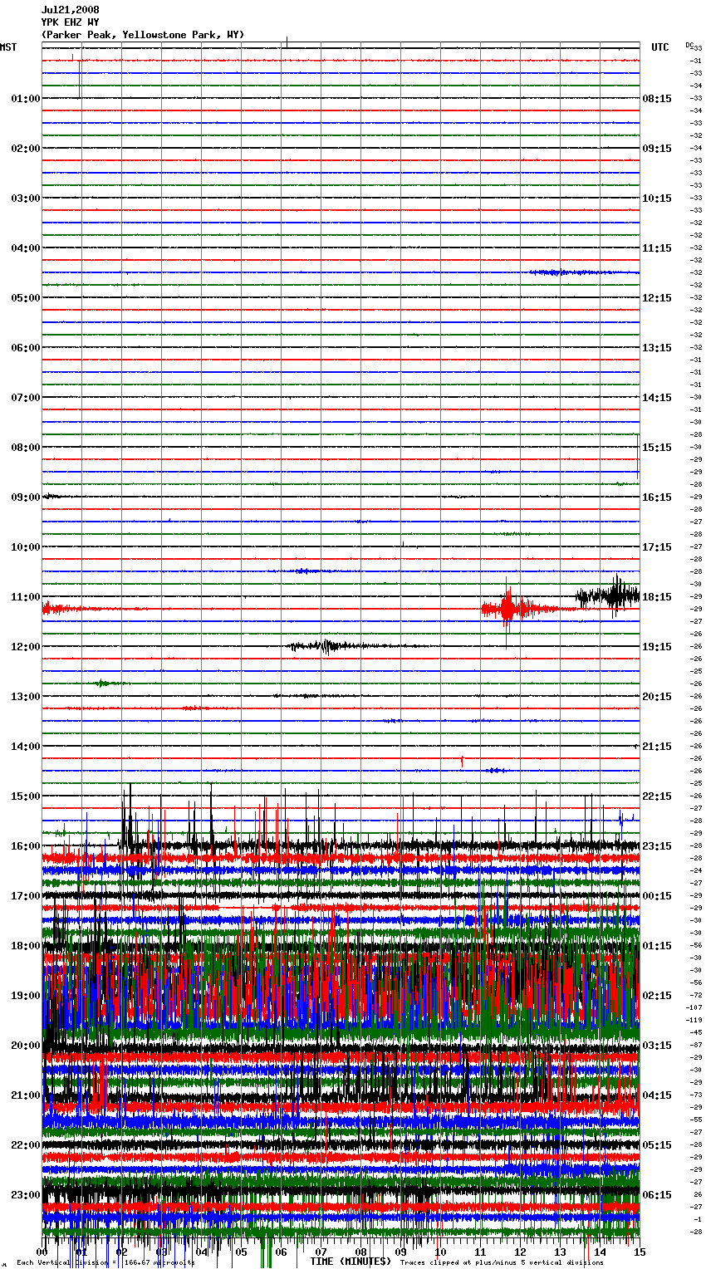Image resolution: width=706 pixels, height=1274 pixels.
Task: Click the date label Jul21,2008
Action: [x=70, y=10]
